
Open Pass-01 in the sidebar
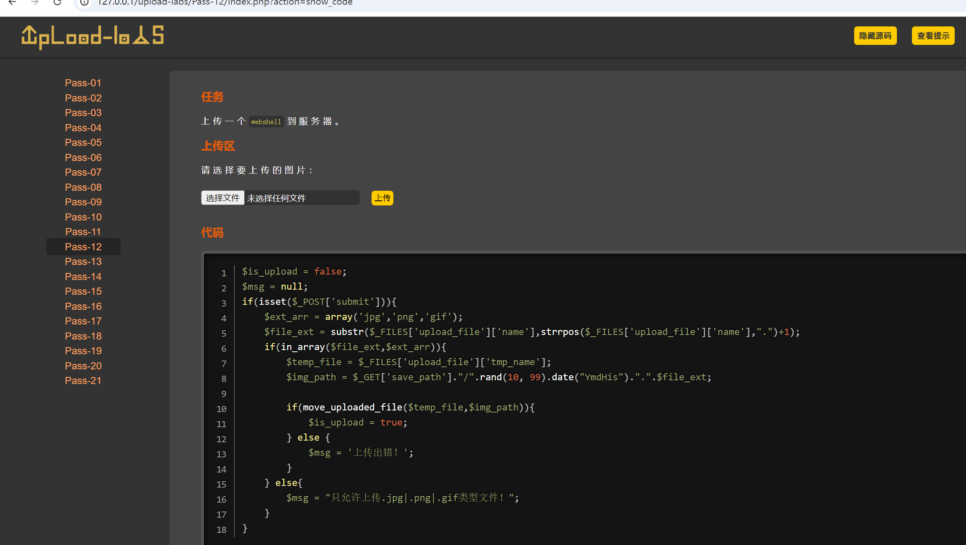83,83
